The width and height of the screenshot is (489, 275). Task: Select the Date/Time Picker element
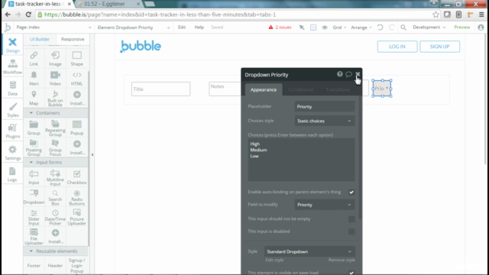[x=55, y=217]
